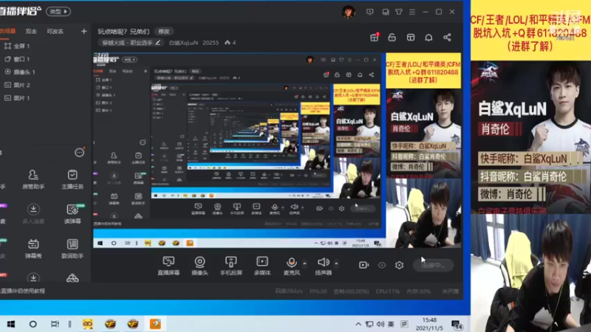Viewport: 591px width, 332px height.
Task: Open volume control in system tray
Action: pyautogui.click(x=380, y=324)
